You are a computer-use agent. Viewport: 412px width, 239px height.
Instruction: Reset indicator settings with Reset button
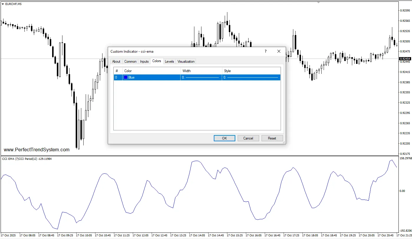[x=272, y=138]
